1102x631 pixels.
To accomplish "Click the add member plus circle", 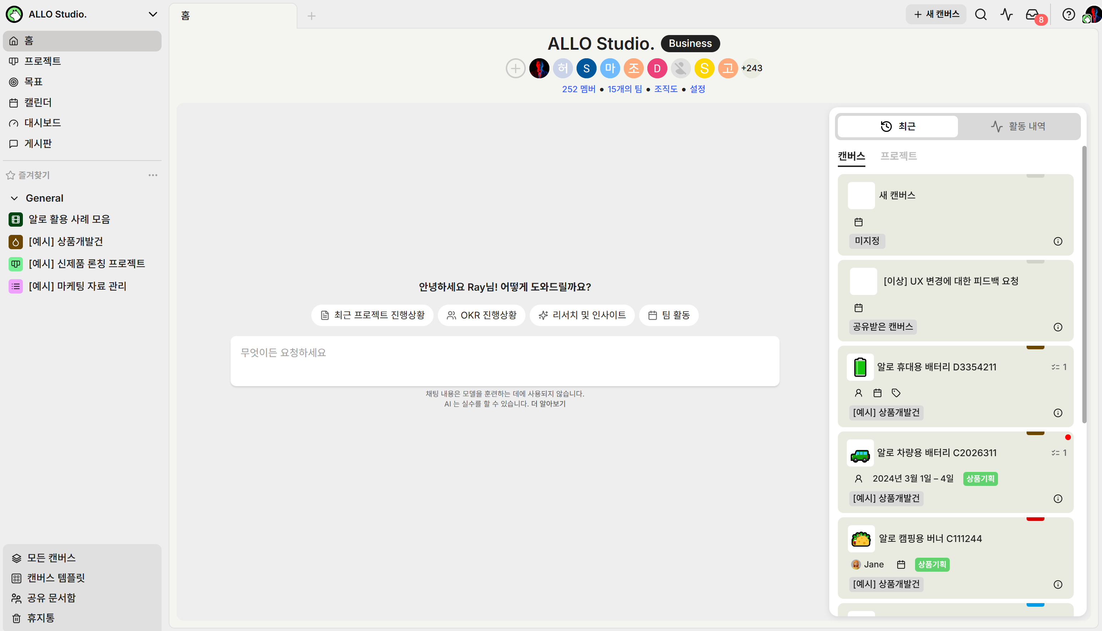I will point(515,68).
